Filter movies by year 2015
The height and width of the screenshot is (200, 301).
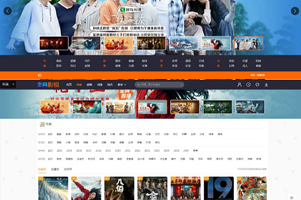click(108, 150)
